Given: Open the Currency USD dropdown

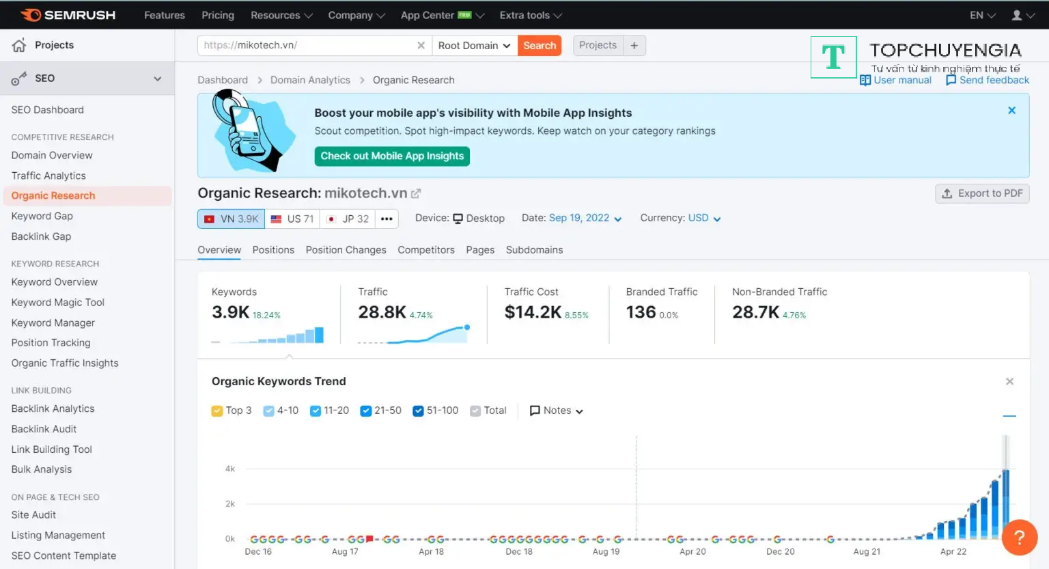Looking at the screenshot, I should [x=704, y=218].
